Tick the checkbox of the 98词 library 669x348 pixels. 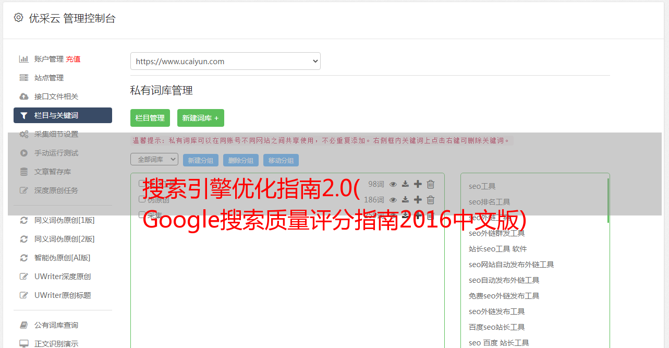(x=142, y=184)
